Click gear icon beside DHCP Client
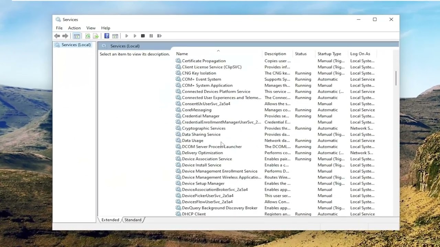The image size is (440, 247). [x=178, y=214]
